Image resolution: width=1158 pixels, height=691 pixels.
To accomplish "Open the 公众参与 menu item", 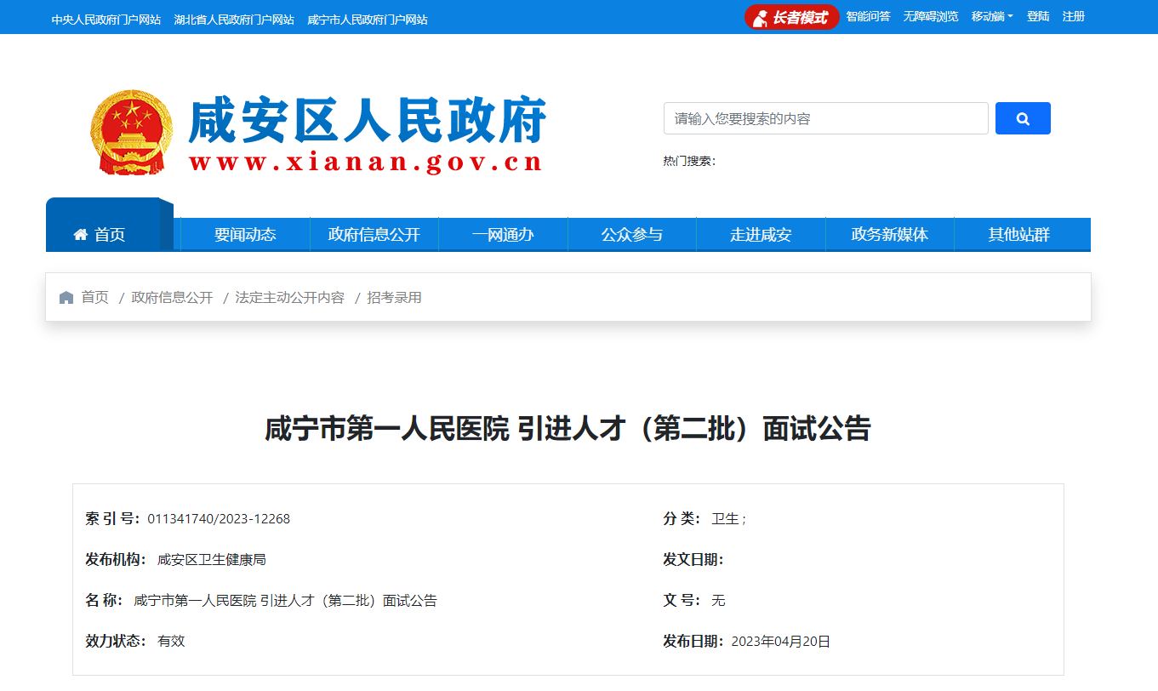I will click(632, 235).
